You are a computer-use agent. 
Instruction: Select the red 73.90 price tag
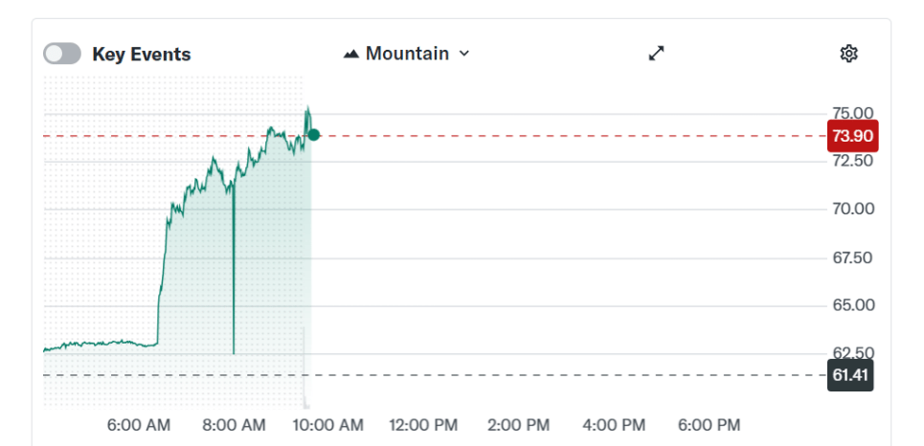point(852,136)
